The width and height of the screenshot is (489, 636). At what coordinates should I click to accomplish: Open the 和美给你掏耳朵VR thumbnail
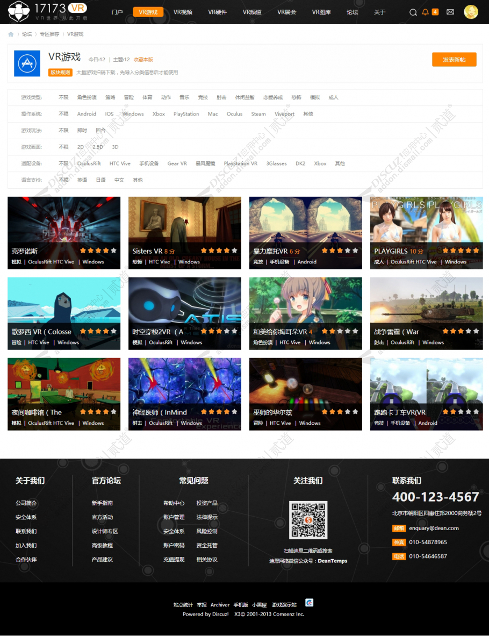[306, 313]
